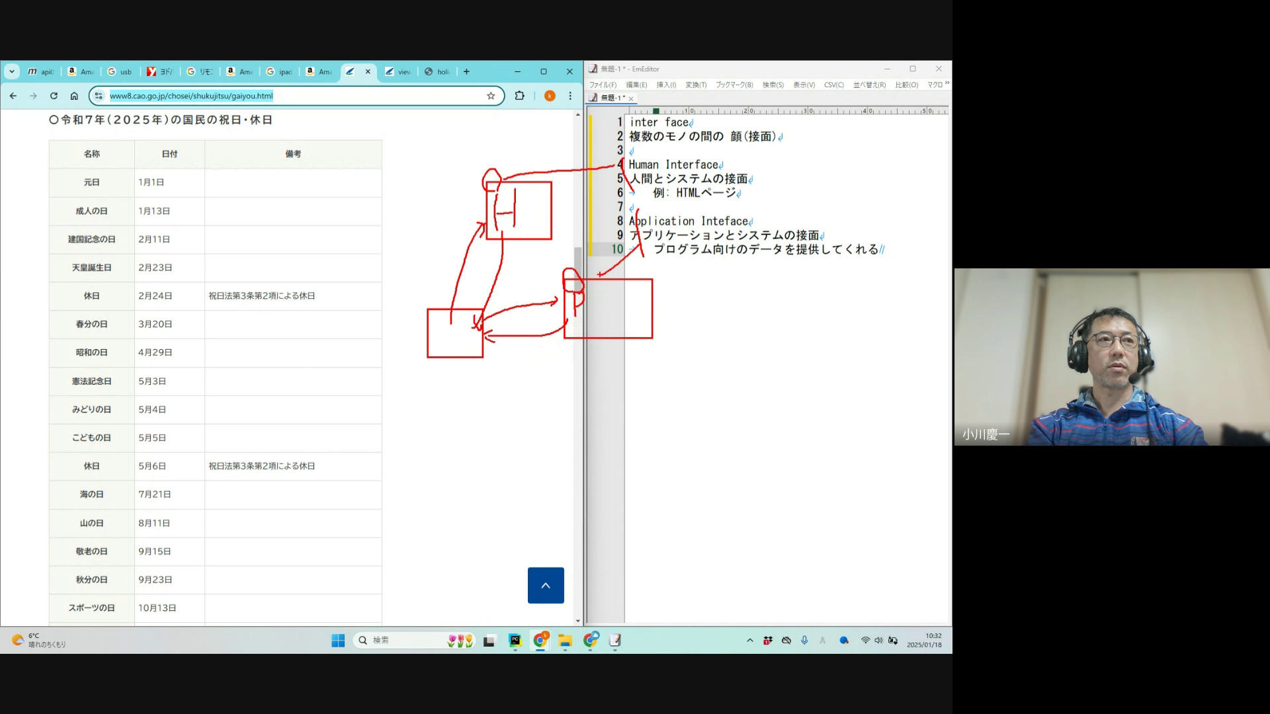Viewport: 1270px width, 714px height.
Task: Click the URL in the address bar
Action: coord(191,96)
